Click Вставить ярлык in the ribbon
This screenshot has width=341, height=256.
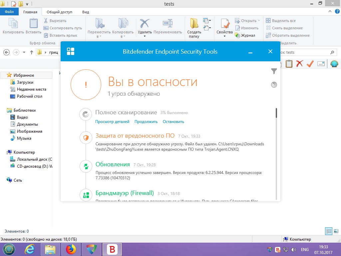click(x=61, y=35)
